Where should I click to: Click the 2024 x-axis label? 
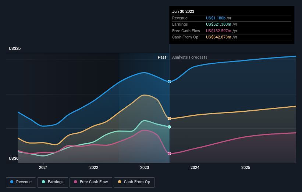195,167
